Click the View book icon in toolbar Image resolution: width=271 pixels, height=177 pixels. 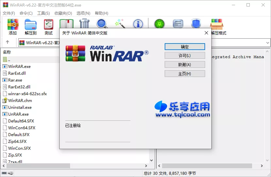point(67,24)
